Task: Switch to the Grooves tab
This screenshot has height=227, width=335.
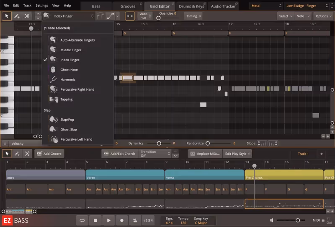Action: [128, 6]
